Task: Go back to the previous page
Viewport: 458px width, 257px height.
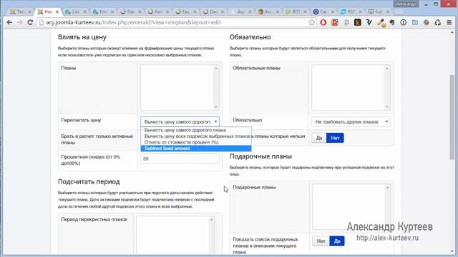Action: [9, 22]
